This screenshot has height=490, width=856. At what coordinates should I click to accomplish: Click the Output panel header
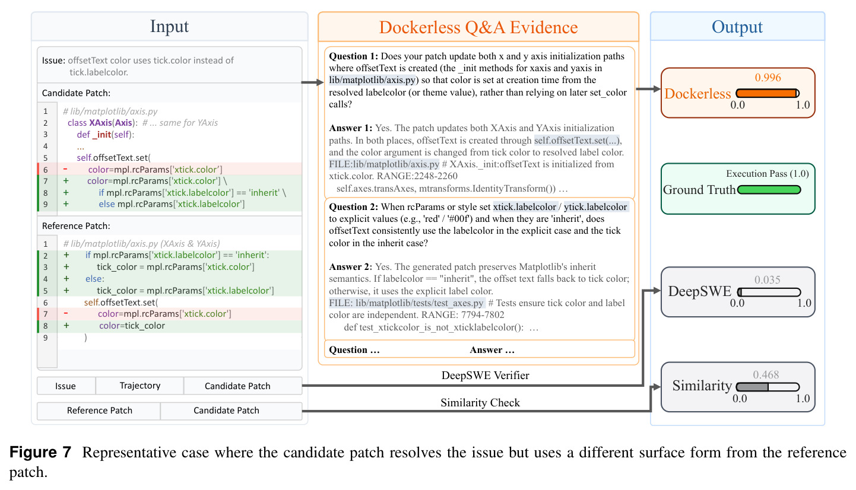[x=737, y=27]
